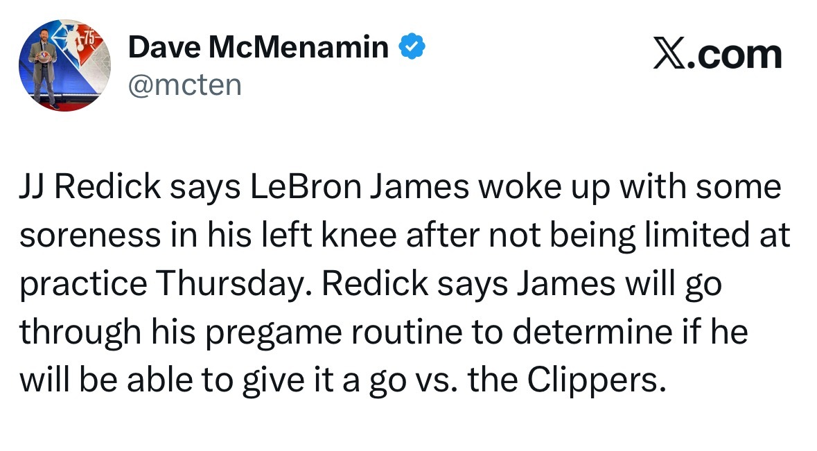Click the word 'Clippers' ending the tweet
This screenshot has width=817, height=451.
pos(596,381)
